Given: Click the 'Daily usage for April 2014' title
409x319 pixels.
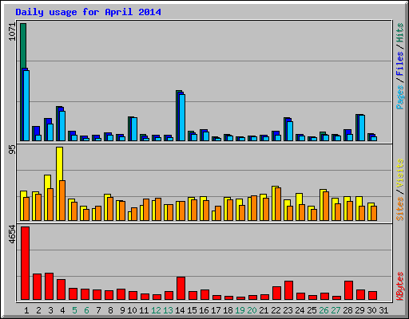Looking at the screenshot, I should click(x=88, y=12).
